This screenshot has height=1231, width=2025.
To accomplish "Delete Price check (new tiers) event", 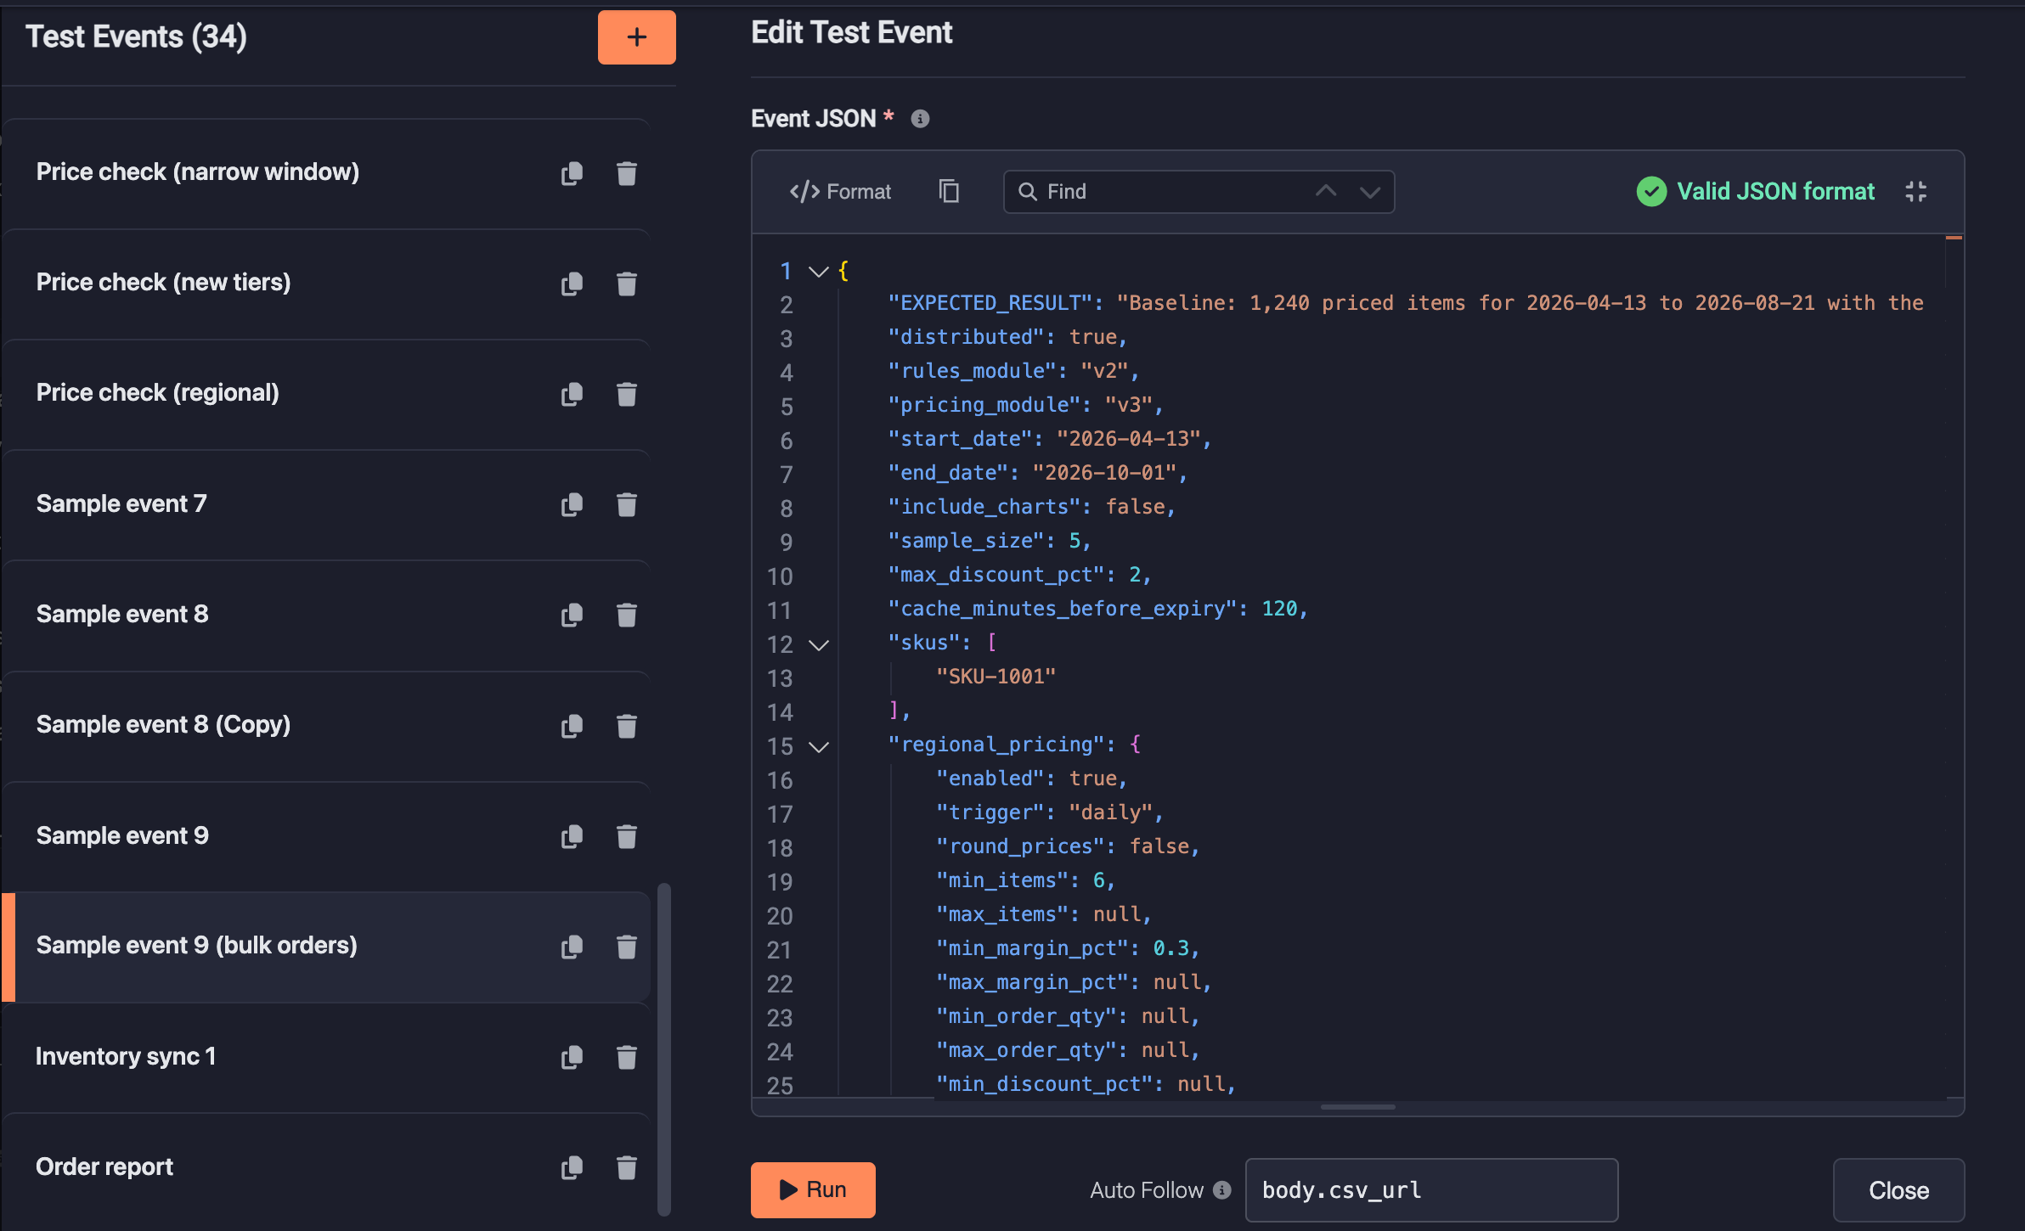I will (627, 284).
